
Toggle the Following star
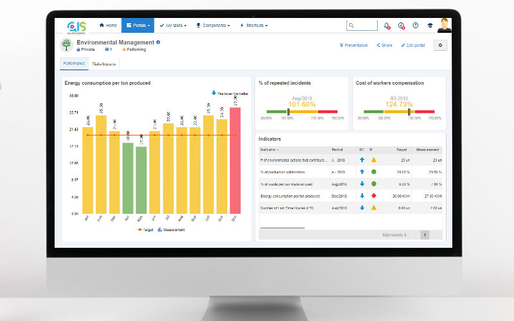(x=134, y=49)
